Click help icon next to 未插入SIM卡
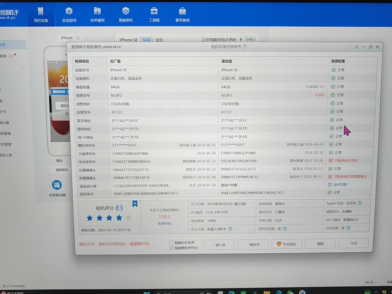 coord(230,229)
